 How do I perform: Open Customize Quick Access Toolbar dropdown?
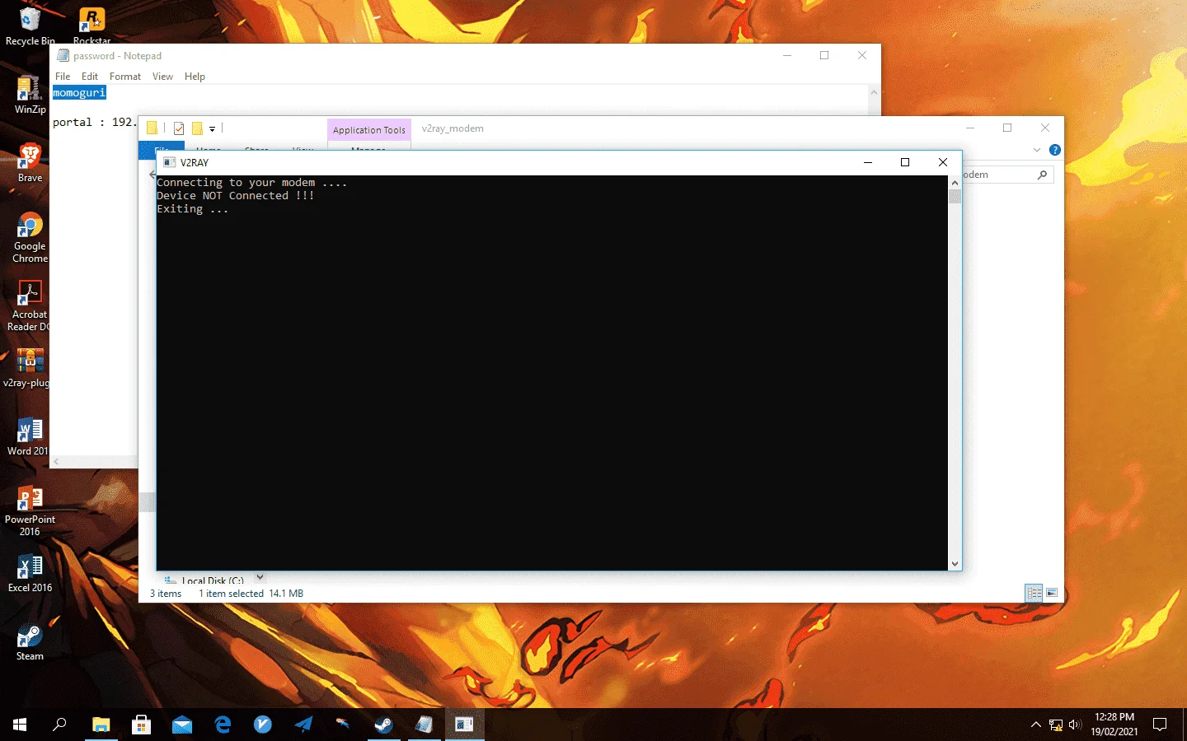(212, 129)
